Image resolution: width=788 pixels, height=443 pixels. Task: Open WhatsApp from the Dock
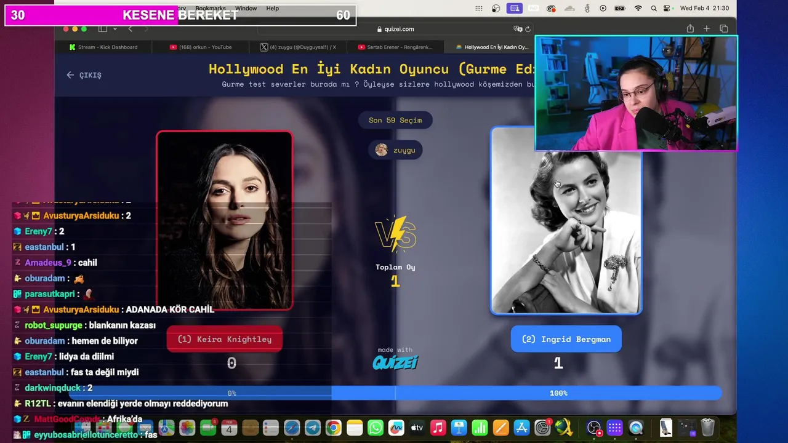[x=375, y=428]
